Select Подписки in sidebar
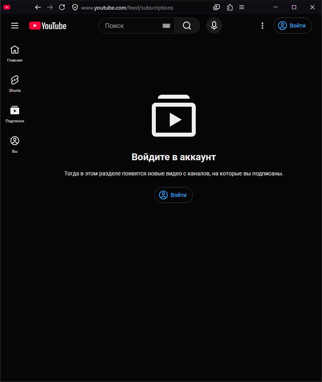Viewport: 322px width, 382px height. [15, 114]
